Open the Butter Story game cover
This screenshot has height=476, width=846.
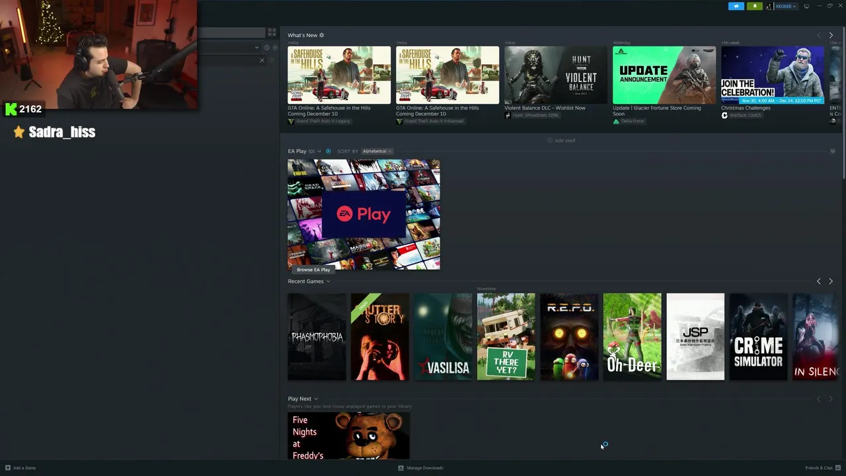click(379, 337)
